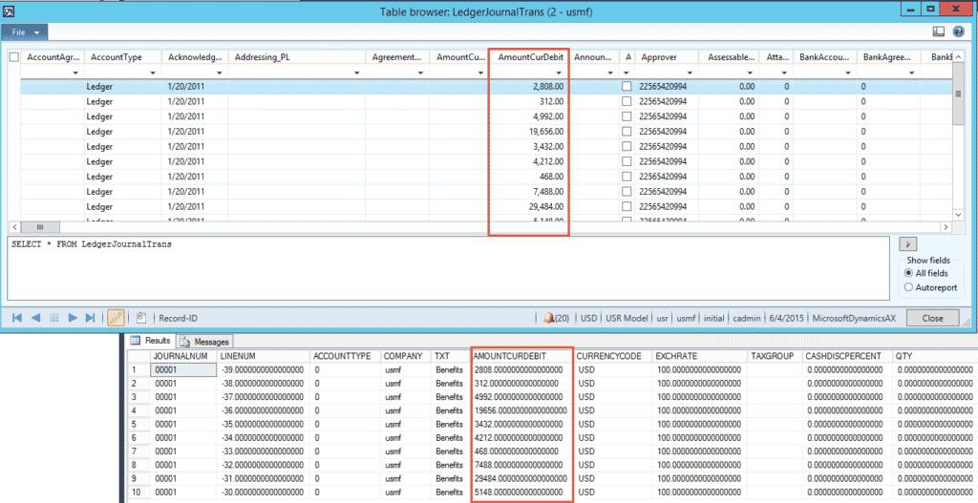Click the horizontal scrollbar thumb of grid
Screen dimensions: 978x503
pos(40,227)
